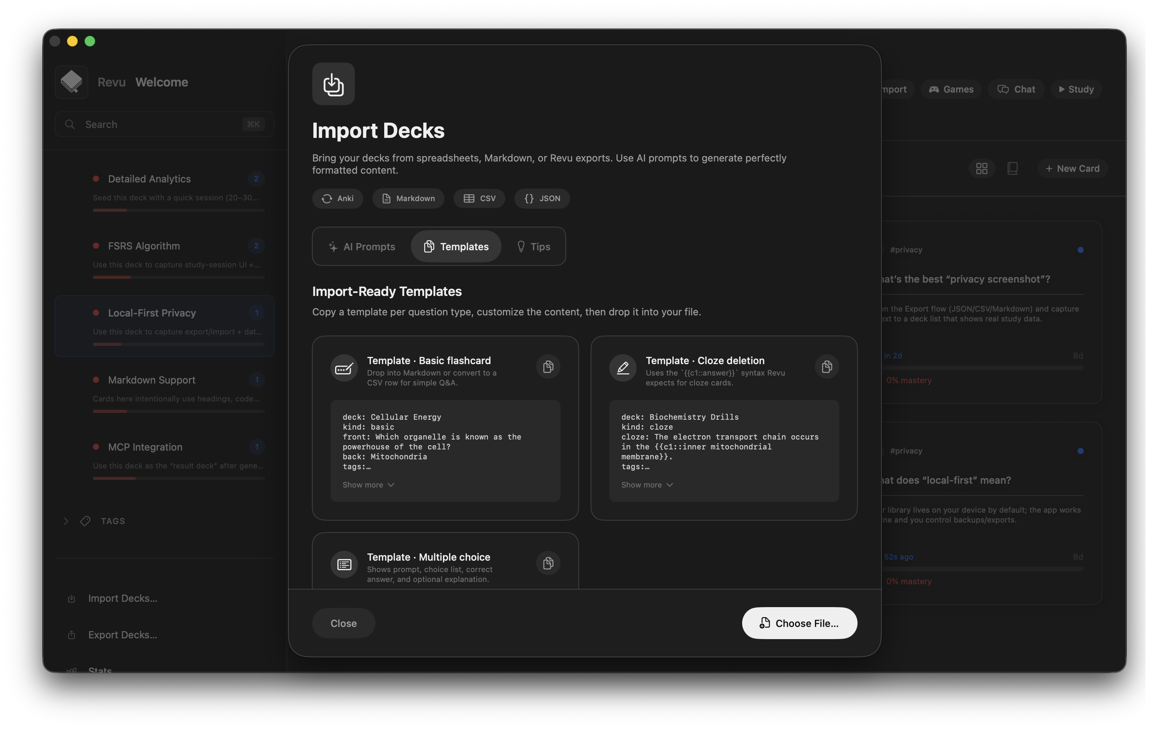This screenshot has width=1169, height=729.
Task: Click the 'in 2d' due label
Action: coord(893,356)
